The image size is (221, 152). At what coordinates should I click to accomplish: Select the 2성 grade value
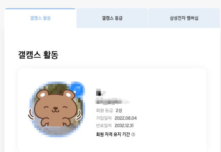click(119, 111)
